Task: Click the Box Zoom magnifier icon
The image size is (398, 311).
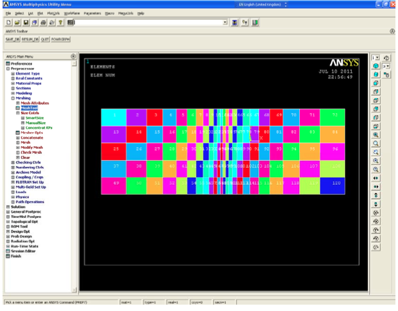Action: click(376, 144)
